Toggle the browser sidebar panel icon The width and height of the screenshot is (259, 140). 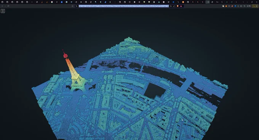click(241, 6)
